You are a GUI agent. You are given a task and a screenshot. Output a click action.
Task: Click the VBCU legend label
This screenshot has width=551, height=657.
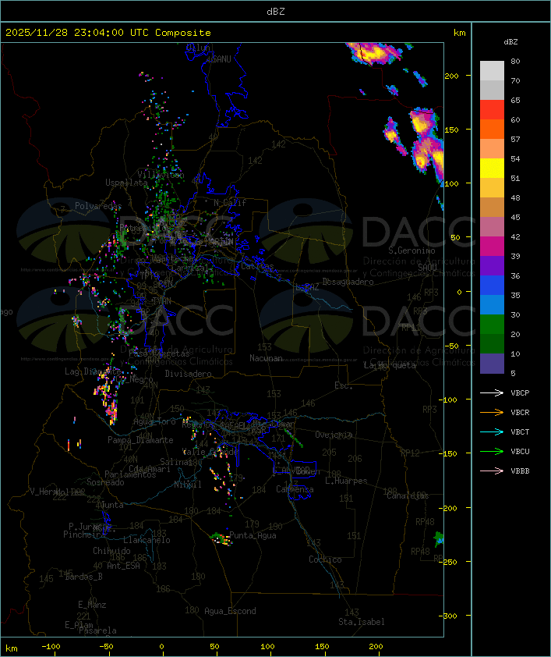pos(520,452)
